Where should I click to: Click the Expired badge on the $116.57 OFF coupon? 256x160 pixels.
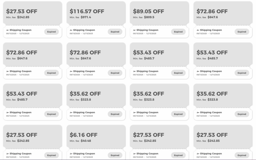pyautogui.click(x=115, y=32)
